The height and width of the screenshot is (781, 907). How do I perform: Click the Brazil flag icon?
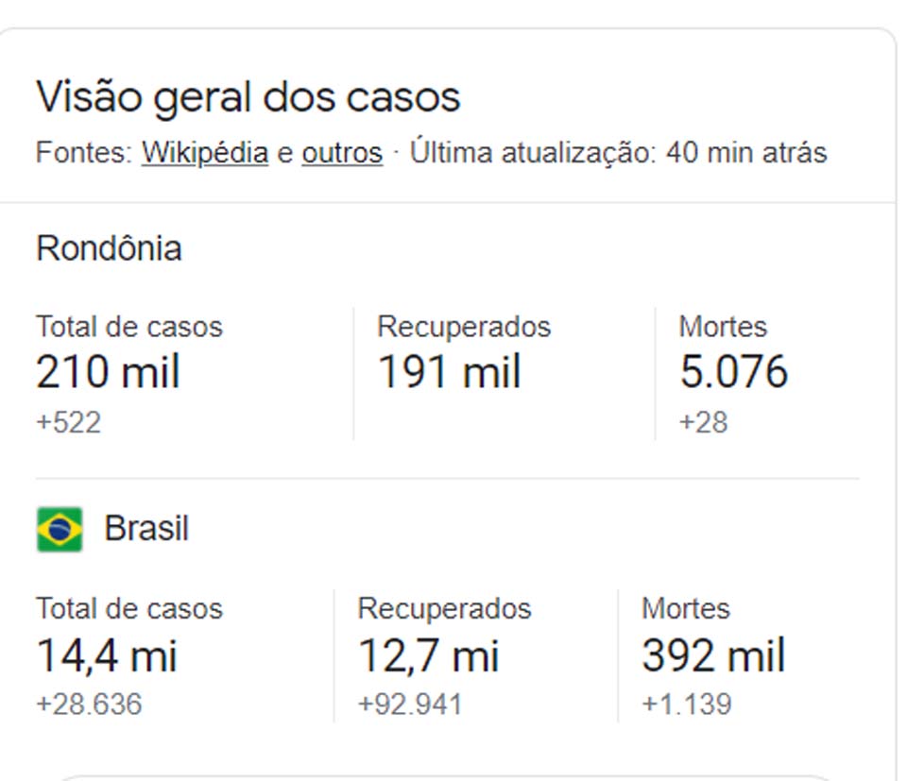pyautogui.click(x=60, y=529)
